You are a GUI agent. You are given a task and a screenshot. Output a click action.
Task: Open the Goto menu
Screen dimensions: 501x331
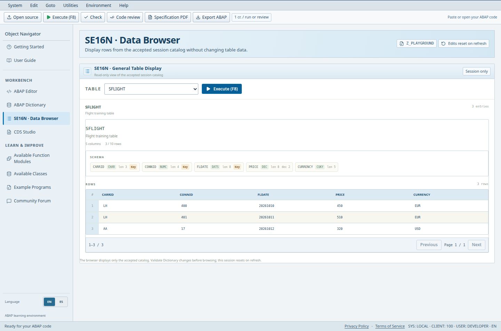pyautogui.click(x=50, y=5)
